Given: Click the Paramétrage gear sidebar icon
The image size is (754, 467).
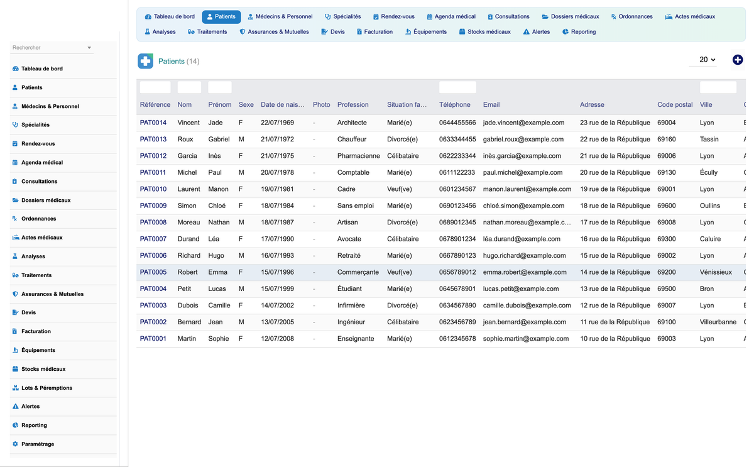Looking at the screenshot, I should click(x=15, y=444).
